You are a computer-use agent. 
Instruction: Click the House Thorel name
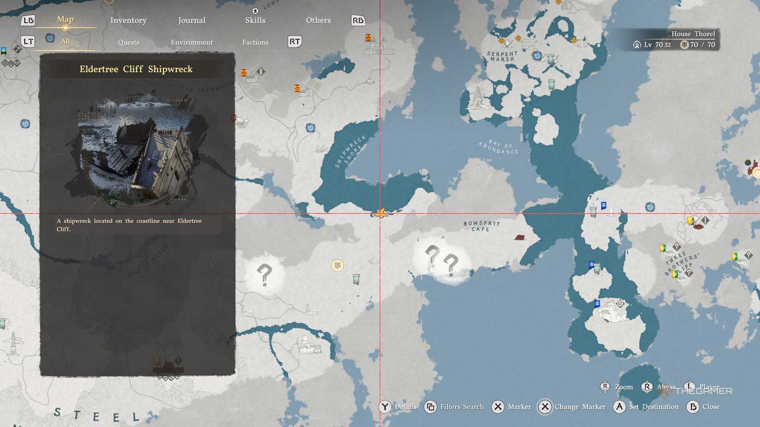pos(693,34)
